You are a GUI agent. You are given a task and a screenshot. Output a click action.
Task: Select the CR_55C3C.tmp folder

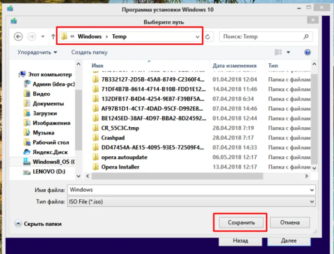120,128
